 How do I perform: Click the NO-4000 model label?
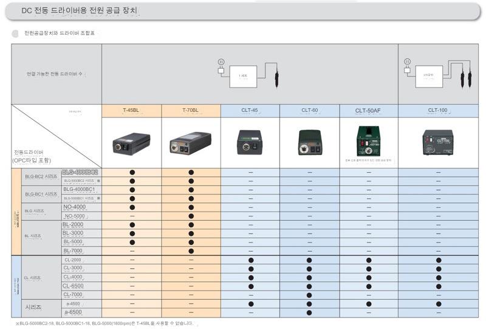(75, 207)
